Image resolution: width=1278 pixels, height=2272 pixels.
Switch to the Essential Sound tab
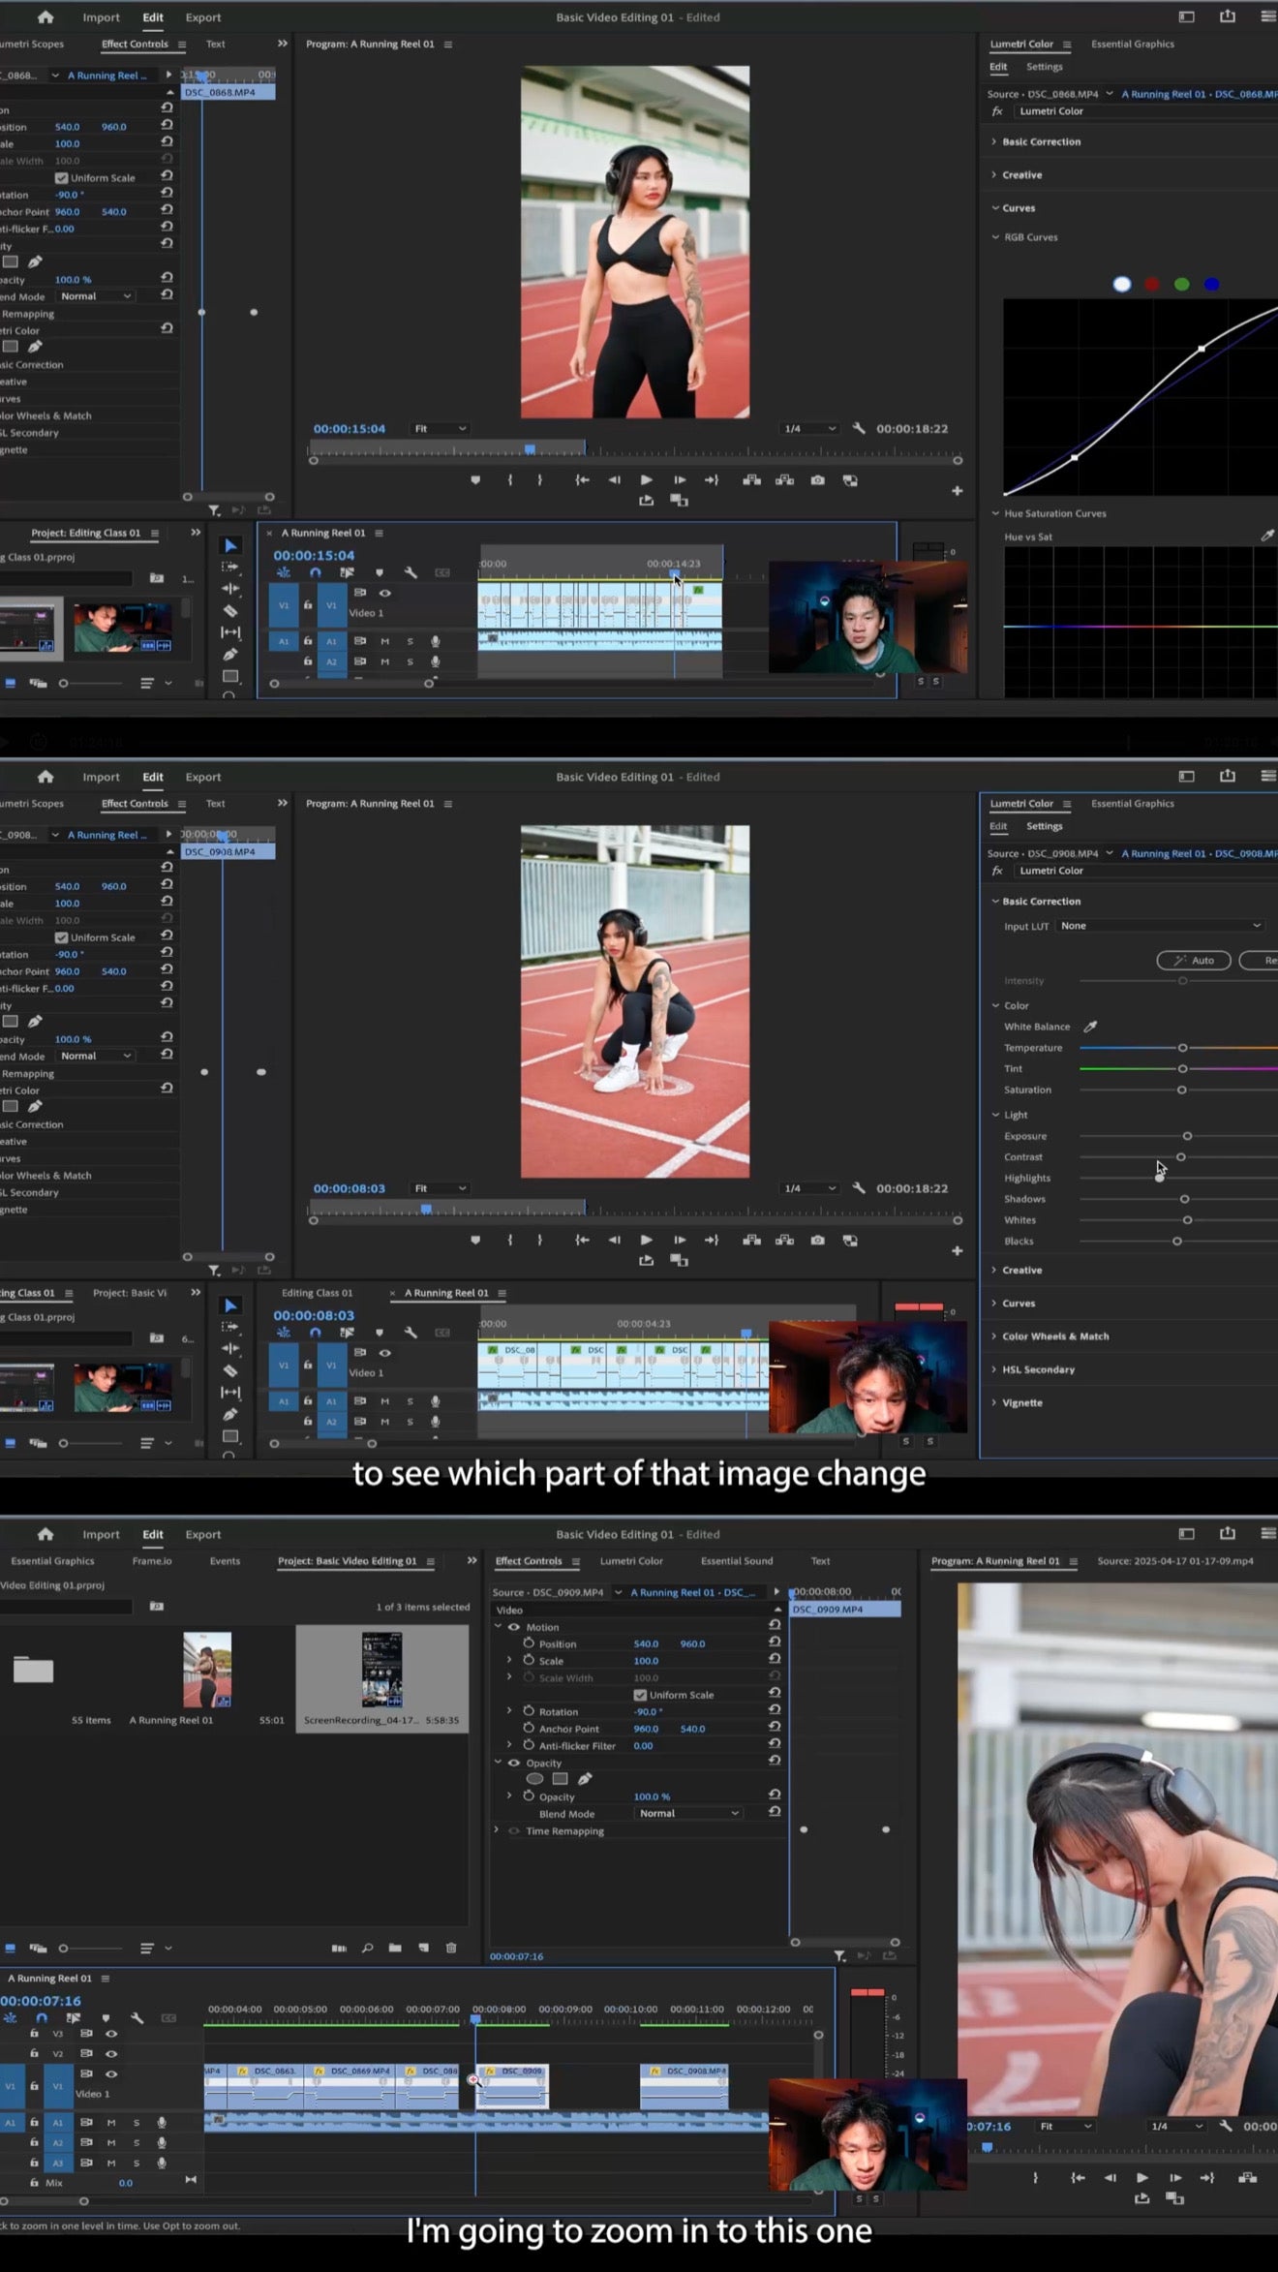pyautogui.click(x=736, y=1561)
